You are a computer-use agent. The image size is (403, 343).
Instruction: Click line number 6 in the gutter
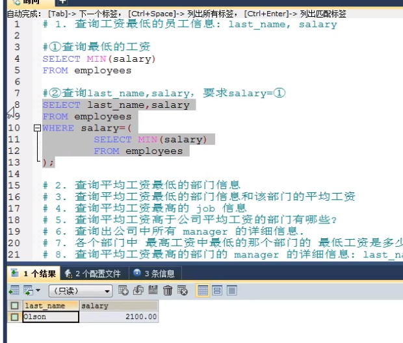click(x=17, y=82)
